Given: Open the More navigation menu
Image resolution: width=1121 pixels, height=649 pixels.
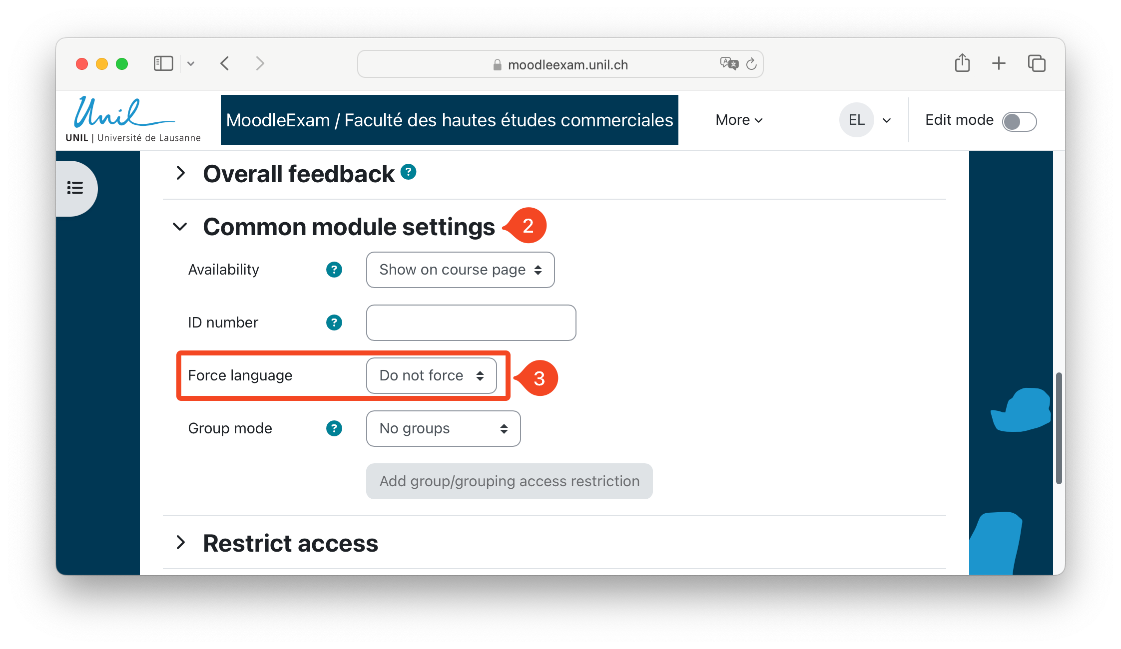Looking at the screenshot, I should (739, 120).
